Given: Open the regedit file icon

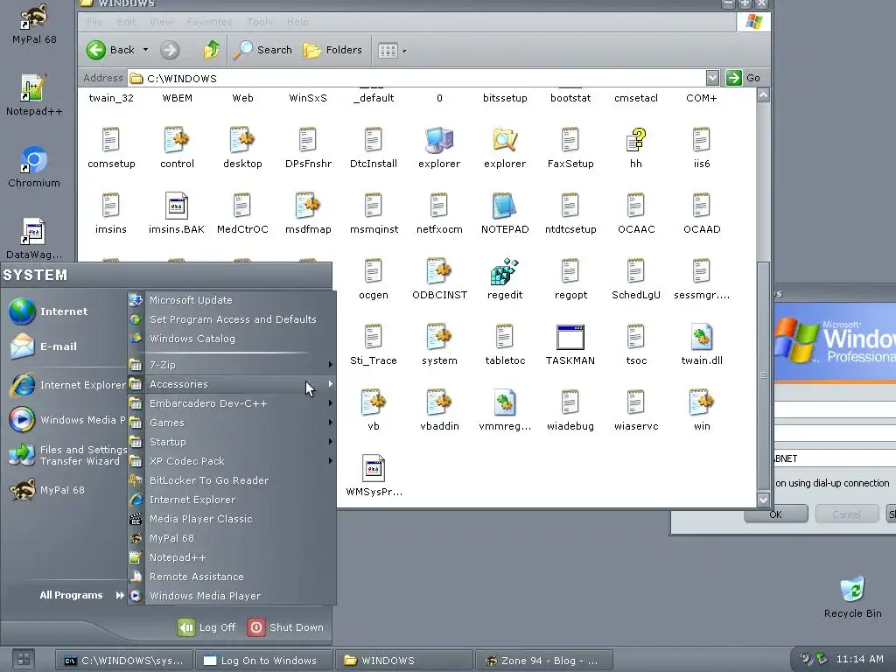Looking at the screenshot, I should pos(505,272).
